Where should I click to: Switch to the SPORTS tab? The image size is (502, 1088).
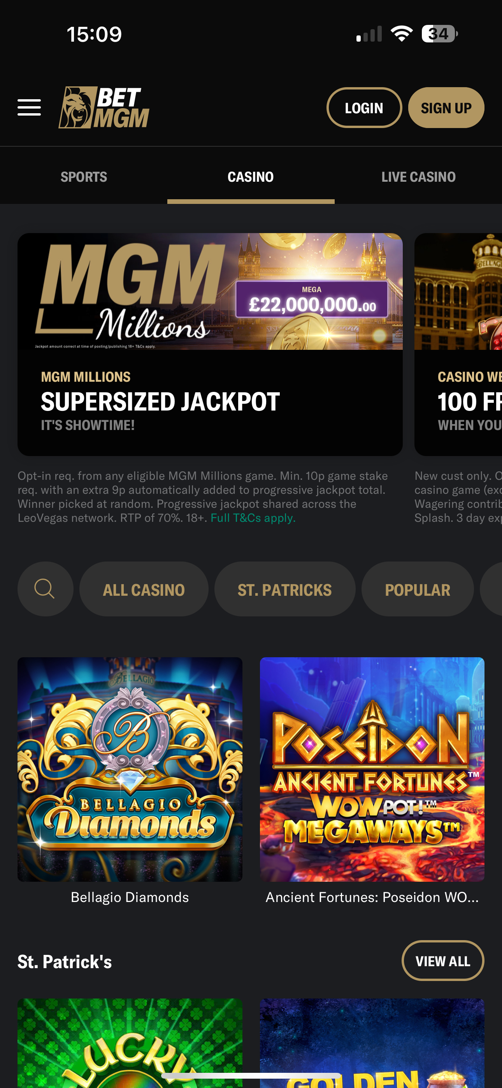(x=84, y=176)
